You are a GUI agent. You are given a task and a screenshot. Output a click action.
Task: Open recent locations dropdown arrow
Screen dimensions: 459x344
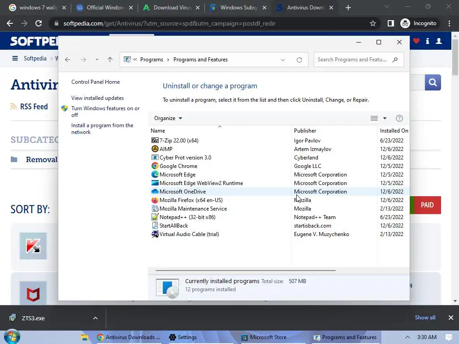click(97, 60)
